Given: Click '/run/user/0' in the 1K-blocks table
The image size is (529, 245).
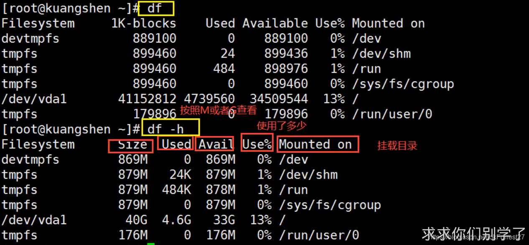Looking at the screenshot, I should click(x=392, y=114).
